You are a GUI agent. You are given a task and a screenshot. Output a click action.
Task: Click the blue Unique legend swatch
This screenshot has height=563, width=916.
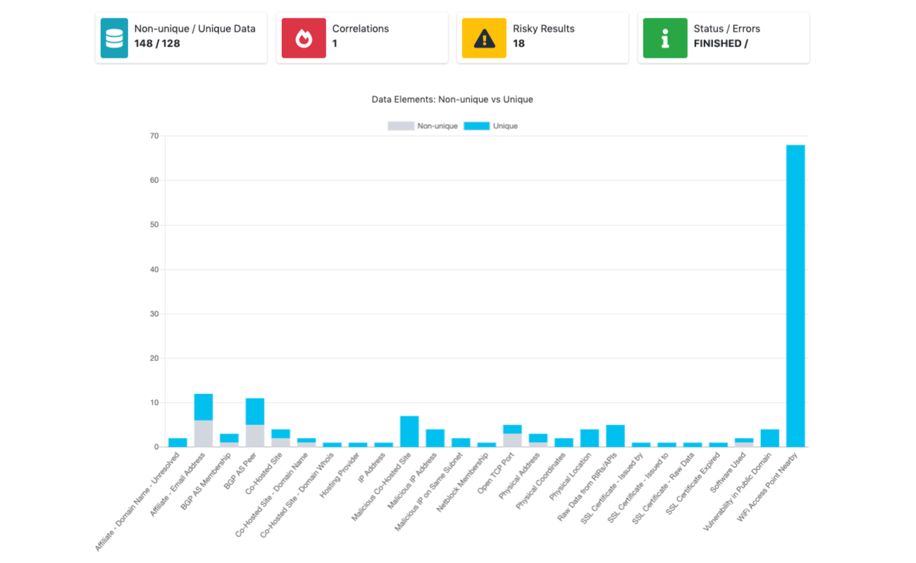[x=476, y=126]
